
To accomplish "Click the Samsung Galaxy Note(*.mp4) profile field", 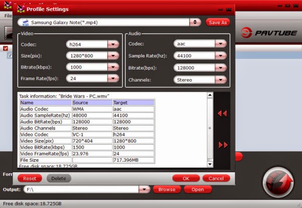I will pyautogui.click(x=104, y=22).
